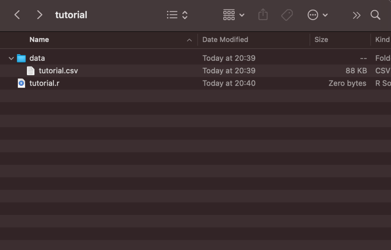Sort files by Name column header
The width and height of the screenshot is (391, 250).
[x=39, y=40]
